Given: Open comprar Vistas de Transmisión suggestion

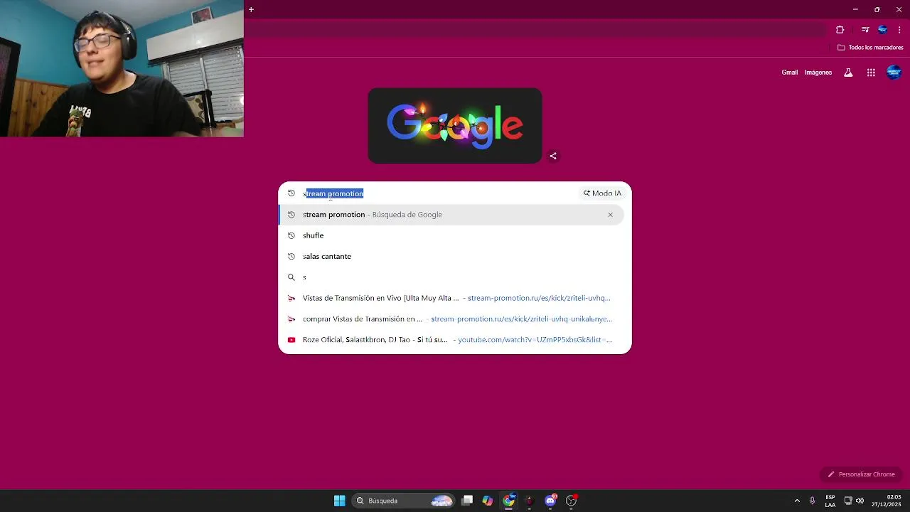Looking at the screenshot, I should 451,319.
